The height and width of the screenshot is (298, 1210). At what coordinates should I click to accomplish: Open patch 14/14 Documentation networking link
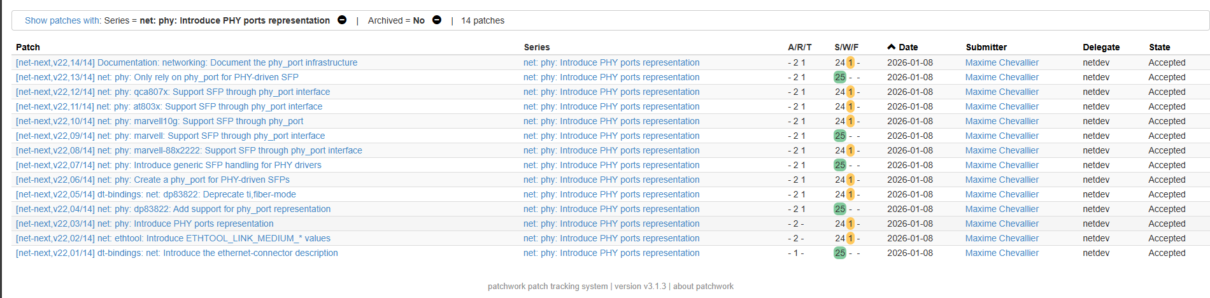pos(187,62)
